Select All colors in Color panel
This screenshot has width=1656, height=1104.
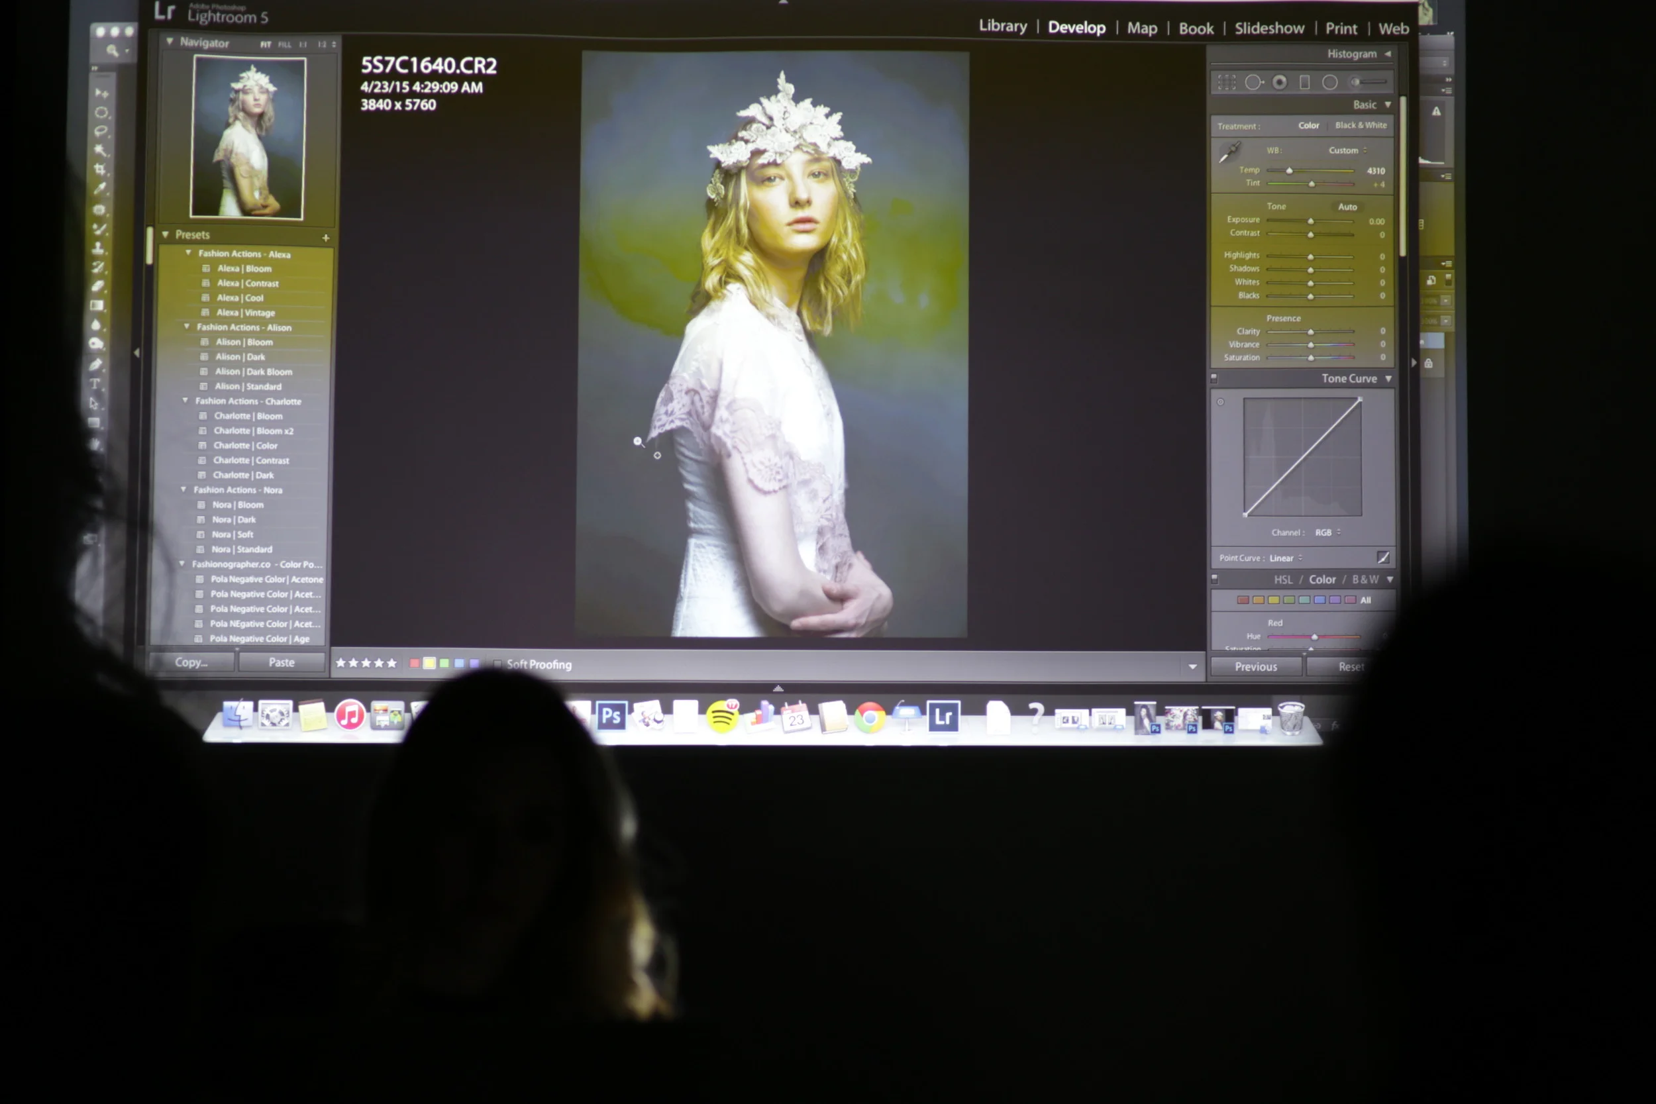[x=1365, y=600]
